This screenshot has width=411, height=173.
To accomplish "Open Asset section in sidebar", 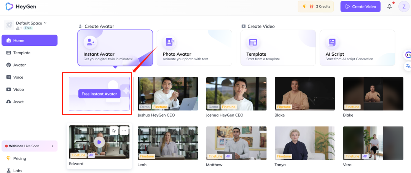I will [29, 102].
